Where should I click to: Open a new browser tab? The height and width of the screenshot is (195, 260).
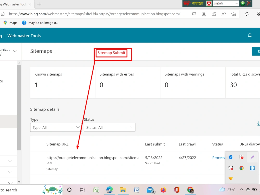tap(39, 4)
